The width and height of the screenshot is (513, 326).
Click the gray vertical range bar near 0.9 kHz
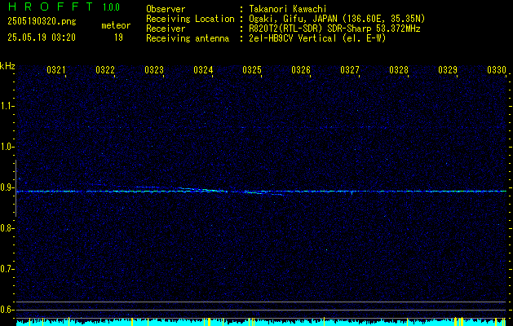15,188
